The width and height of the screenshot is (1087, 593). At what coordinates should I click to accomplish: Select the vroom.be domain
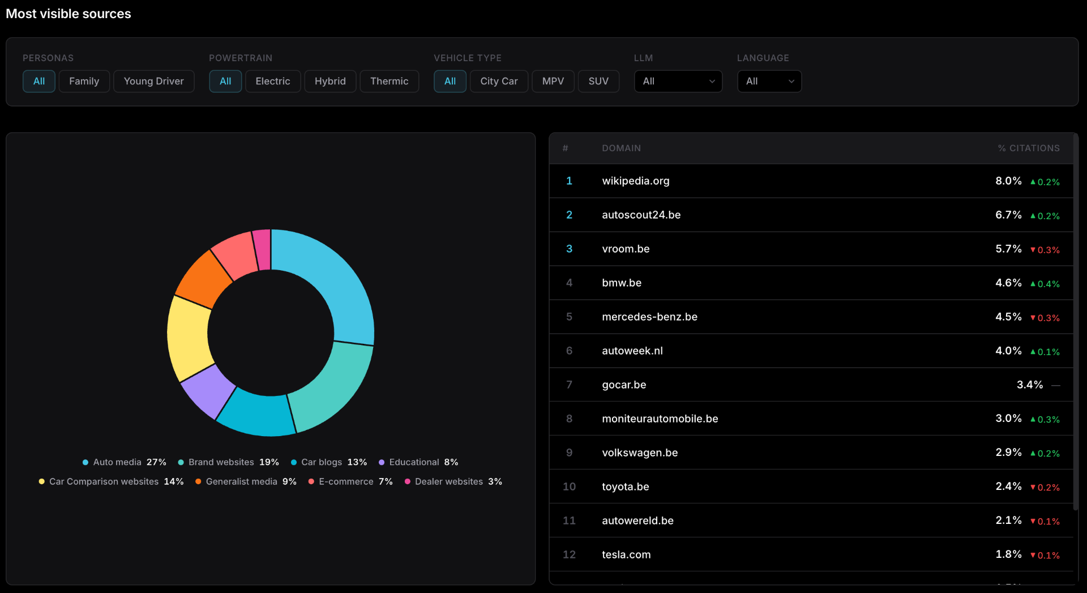tap(626, 249)
